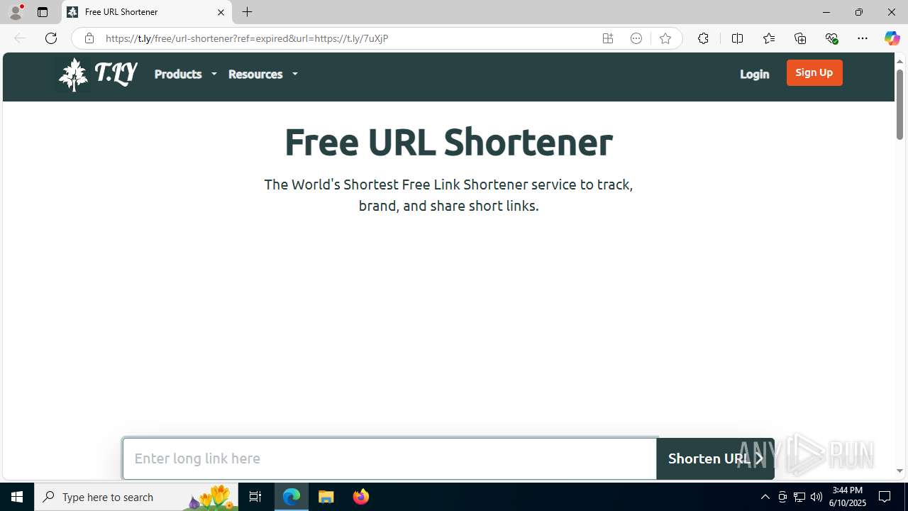908x511 pixels.
Task: Open File Explorer from taskbar
Action: 326,497
